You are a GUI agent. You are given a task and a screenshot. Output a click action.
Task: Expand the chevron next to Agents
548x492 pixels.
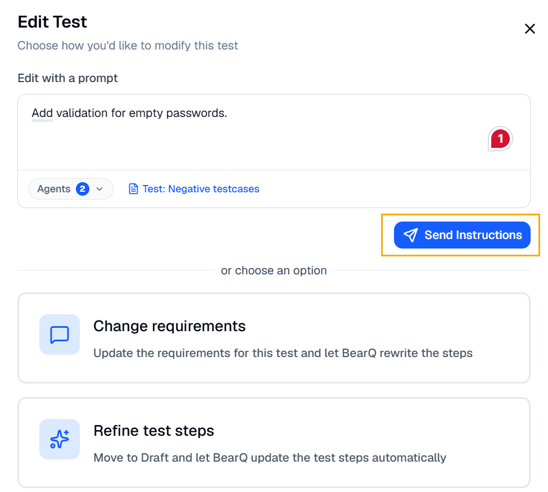tap(99, 189)
